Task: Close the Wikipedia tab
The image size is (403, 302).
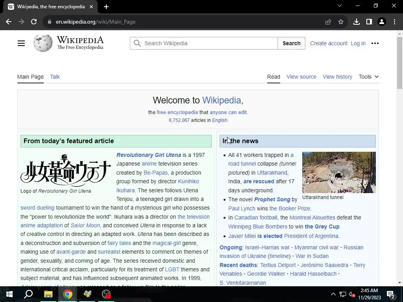Action: [91, 7]
